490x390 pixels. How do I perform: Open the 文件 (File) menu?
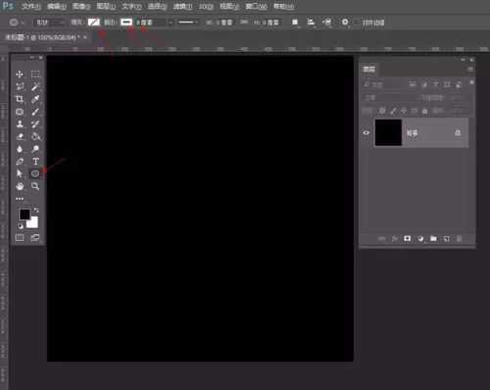tap(31, 6)
